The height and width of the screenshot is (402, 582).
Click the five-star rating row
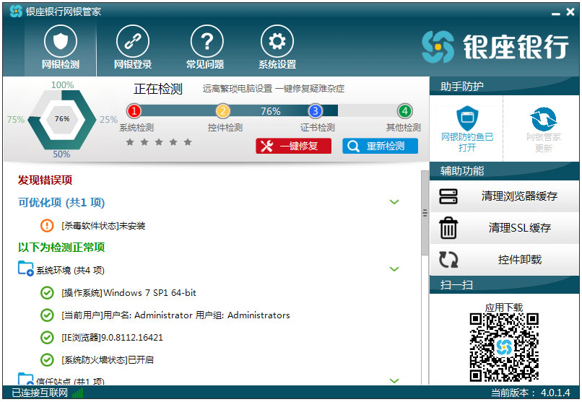point(159,142)
